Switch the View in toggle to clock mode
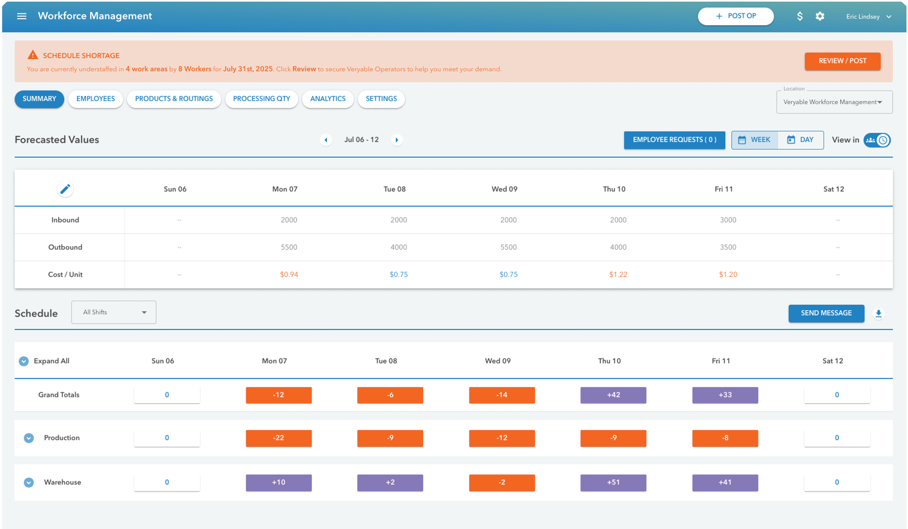908x529 pixels. pyautogui.click(x=884, y=140)
